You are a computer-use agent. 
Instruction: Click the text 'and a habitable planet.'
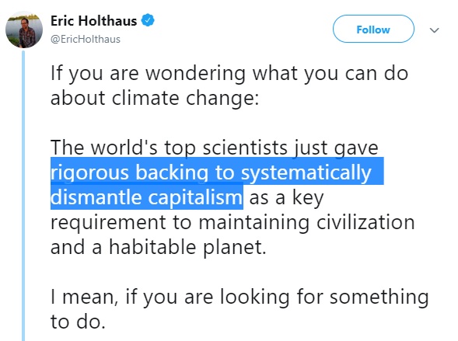[x=159, y=247]
